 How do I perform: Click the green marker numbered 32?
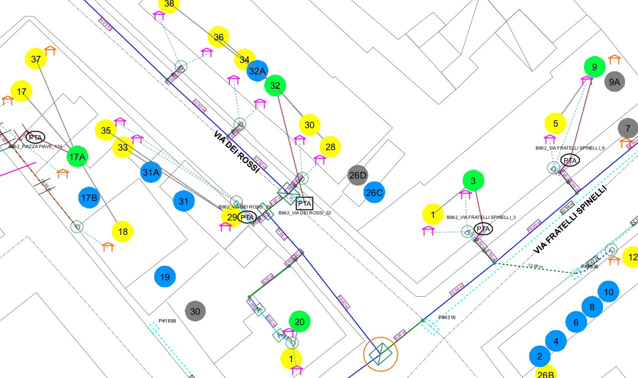[275, 86]
